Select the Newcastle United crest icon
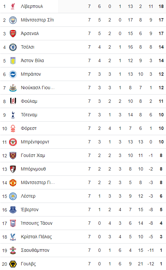The width and height of the screenshot is (166, 270). [13, 88]
